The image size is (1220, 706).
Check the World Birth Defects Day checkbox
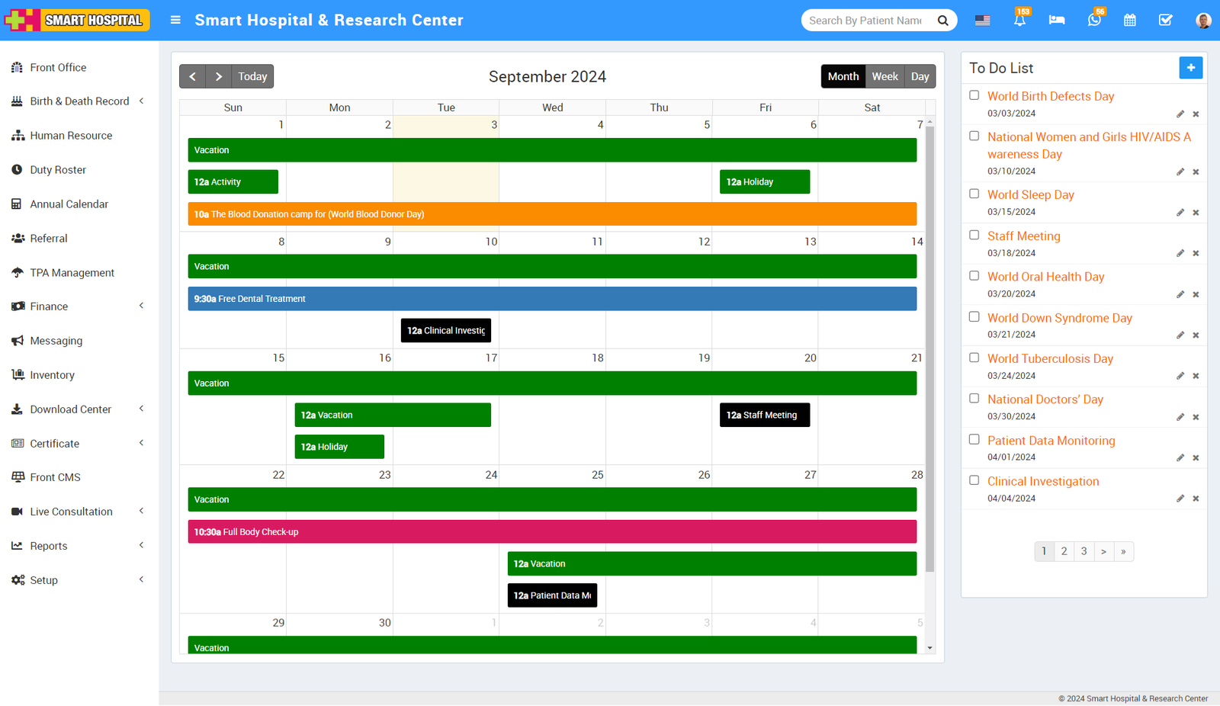pos(974,95)
